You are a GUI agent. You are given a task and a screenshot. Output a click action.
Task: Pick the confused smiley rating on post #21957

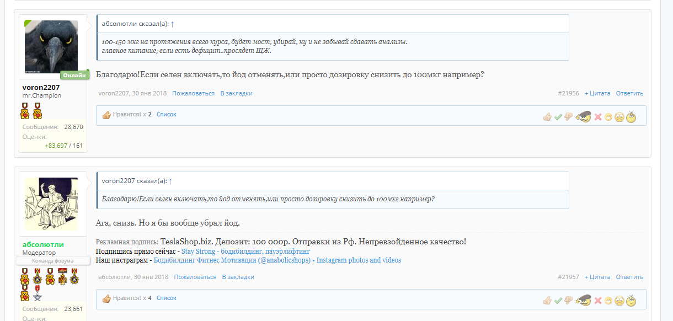(x=631, y=300)
